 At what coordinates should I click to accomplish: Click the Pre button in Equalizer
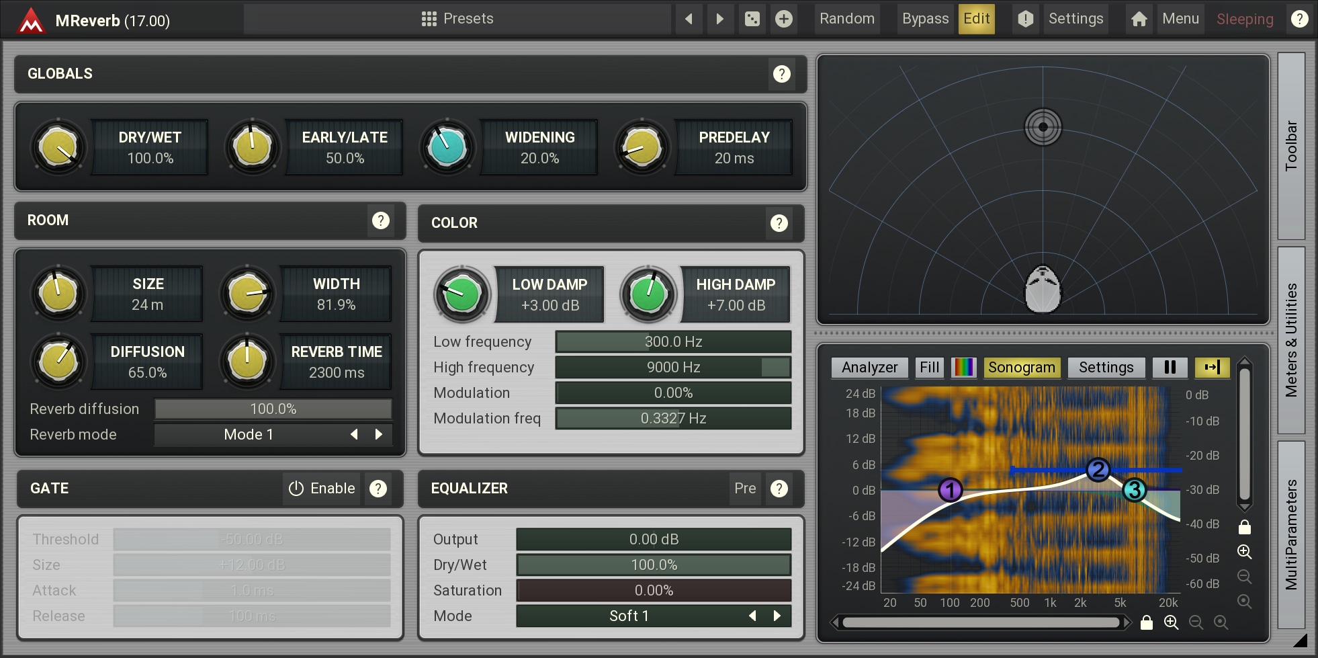tap(745, 489)
